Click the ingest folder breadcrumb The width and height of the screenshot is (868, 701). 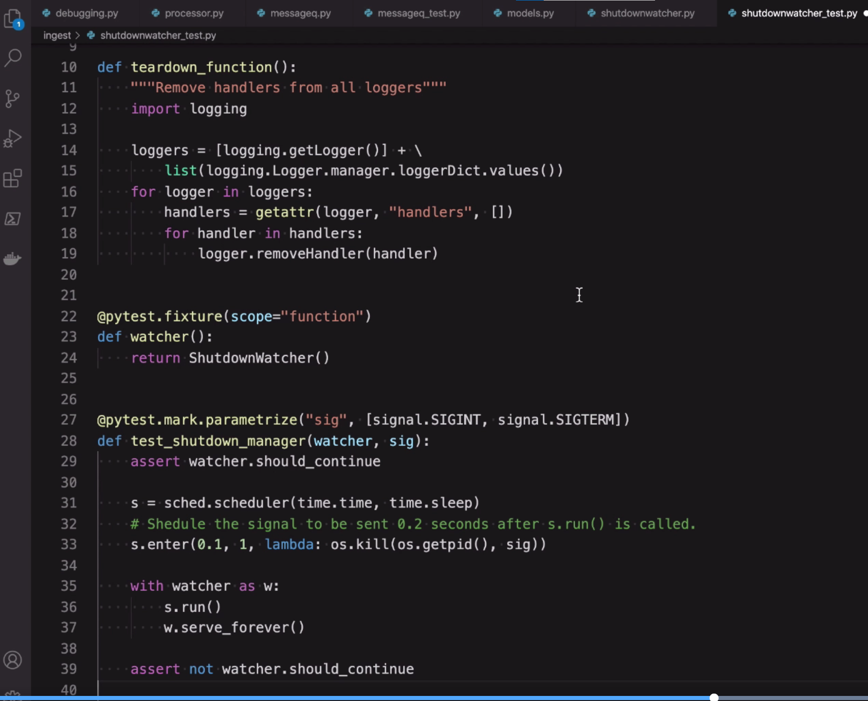[57, 35]
